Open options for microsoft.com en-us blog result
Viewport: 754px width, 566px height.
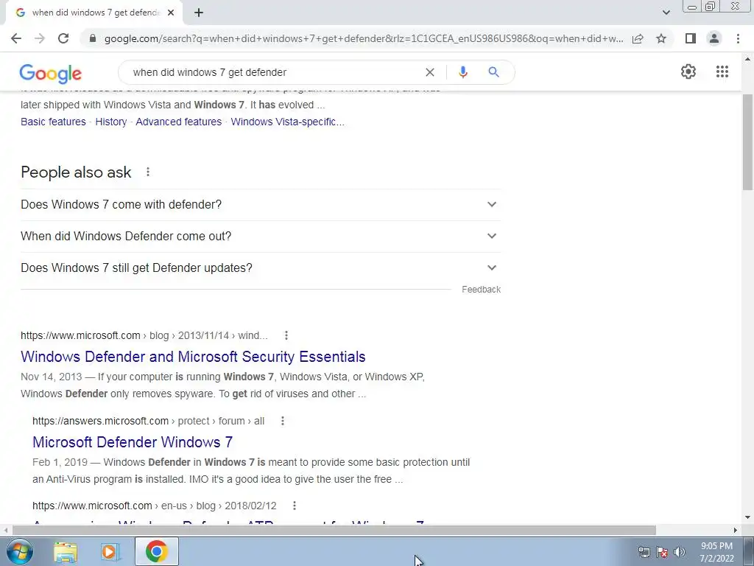(295, 506)
